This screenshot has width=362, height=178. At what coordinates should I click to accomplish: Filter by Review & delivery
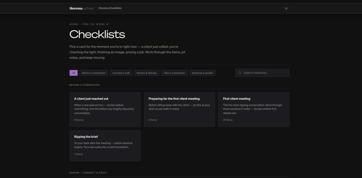click(x=147, y=73)
